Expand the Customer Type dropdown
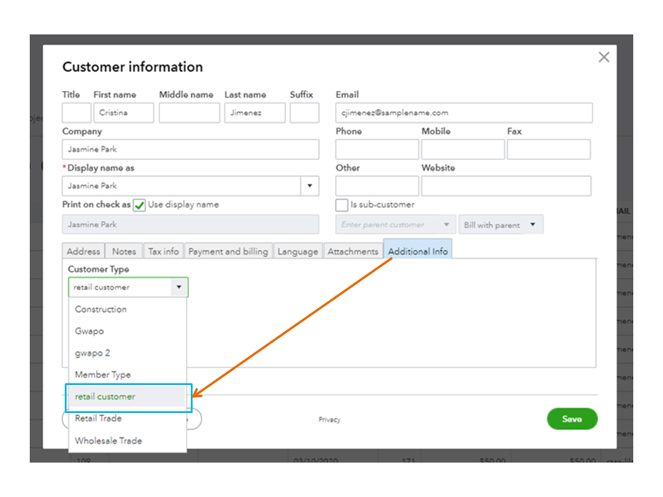The width and height of the screenshot is (663, 497). pyautogui.click(x=179, y=287)
